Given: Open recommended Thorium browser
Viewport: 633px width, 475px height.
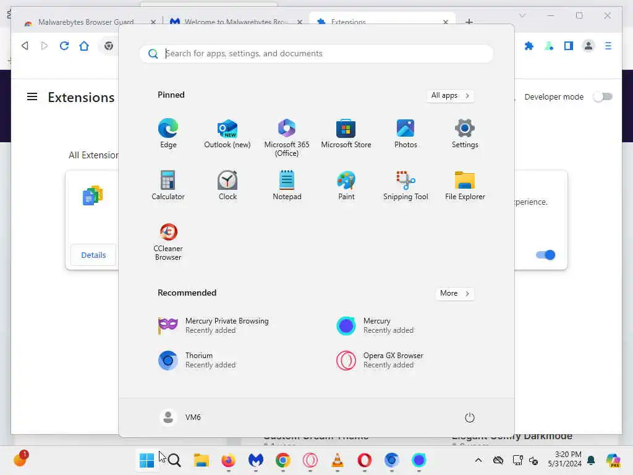Looking at the screenshot, I should pos(197,360).
